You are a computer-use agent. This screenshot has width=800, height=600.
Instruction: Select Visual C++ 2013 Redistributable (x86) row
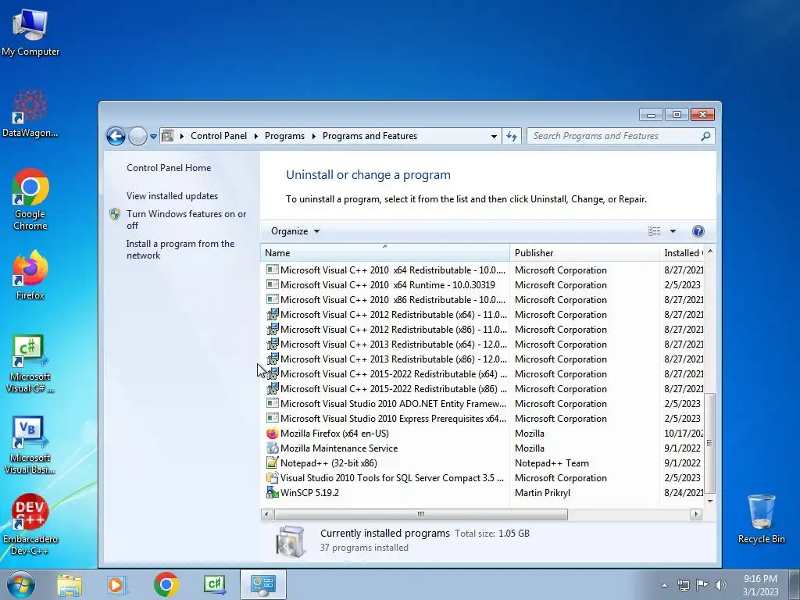482,359
